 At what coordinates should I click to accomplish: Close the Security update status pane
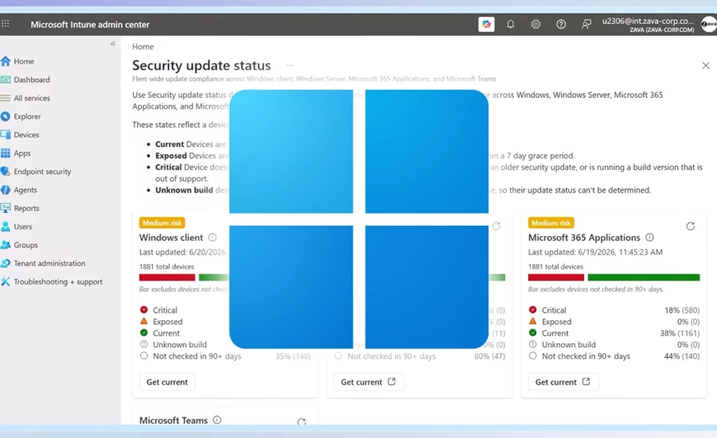point(706,65)
